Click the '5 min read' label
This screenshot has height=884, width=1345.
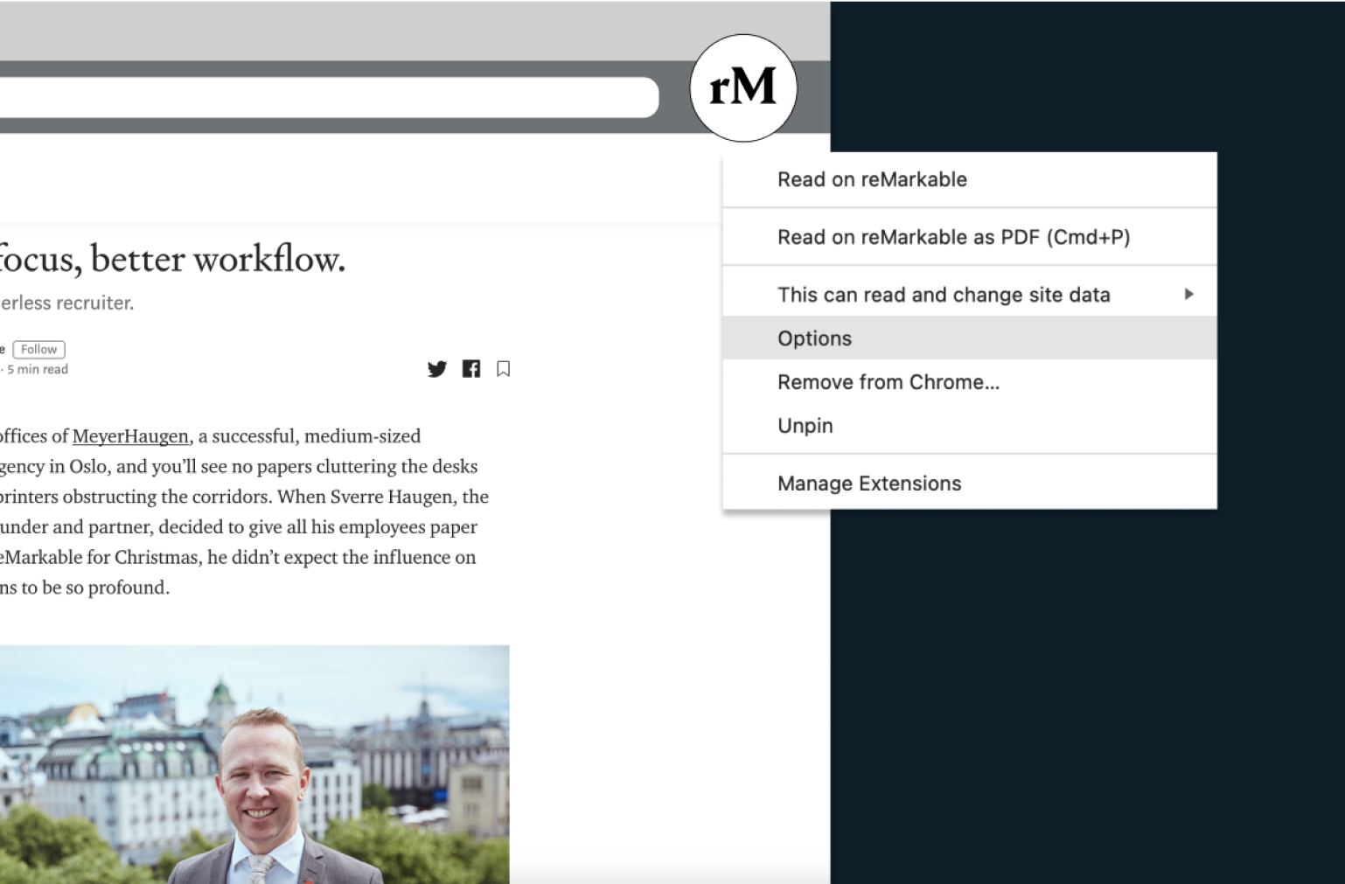click(x=38, y=370)
